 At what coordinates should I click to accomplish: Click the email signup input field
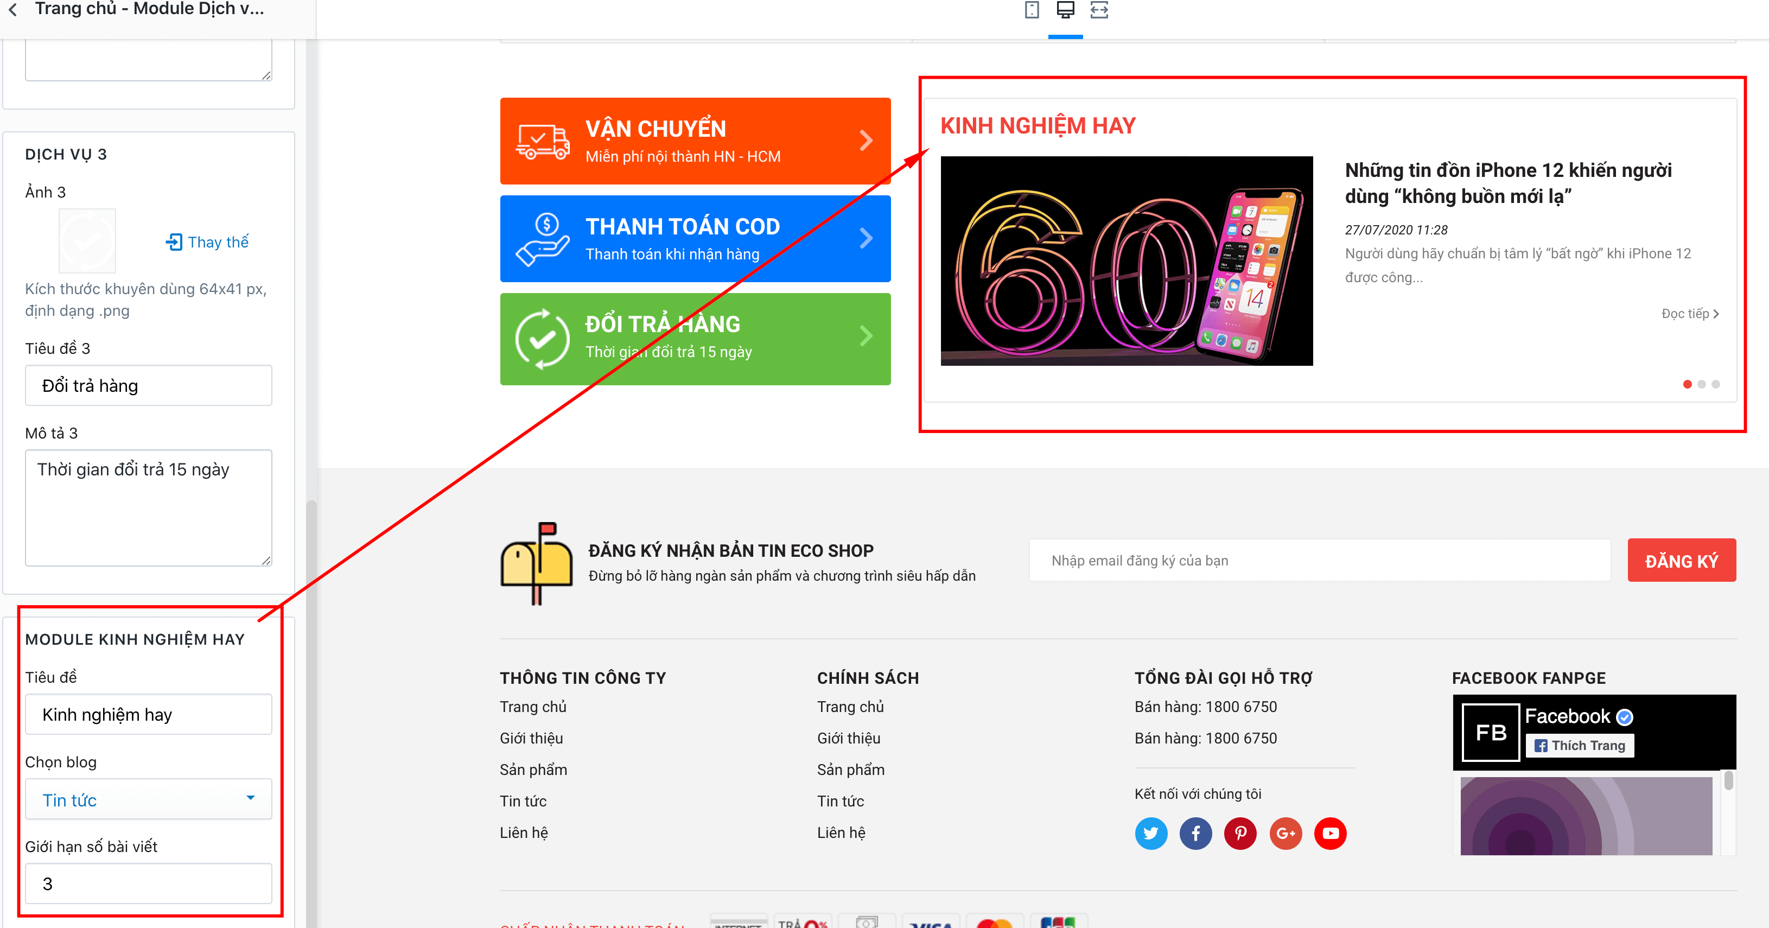pos(1319,561)
